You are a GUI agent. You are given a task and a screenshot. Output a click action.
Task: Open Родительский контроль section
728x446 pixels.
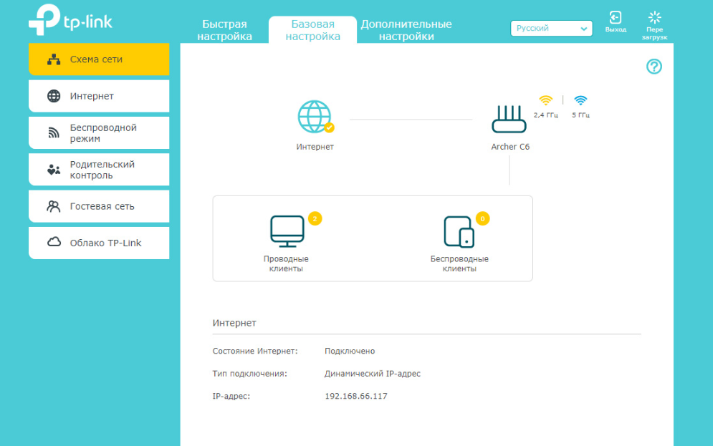99,170
